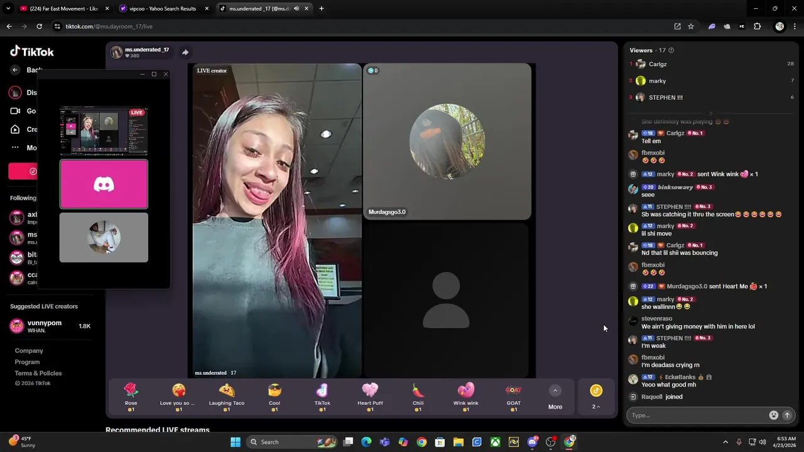Viewport: 804px width, 452px height.
Task: Open the Chrome three-dot menu
Action: pyautogui.click(x=795, y=26)
